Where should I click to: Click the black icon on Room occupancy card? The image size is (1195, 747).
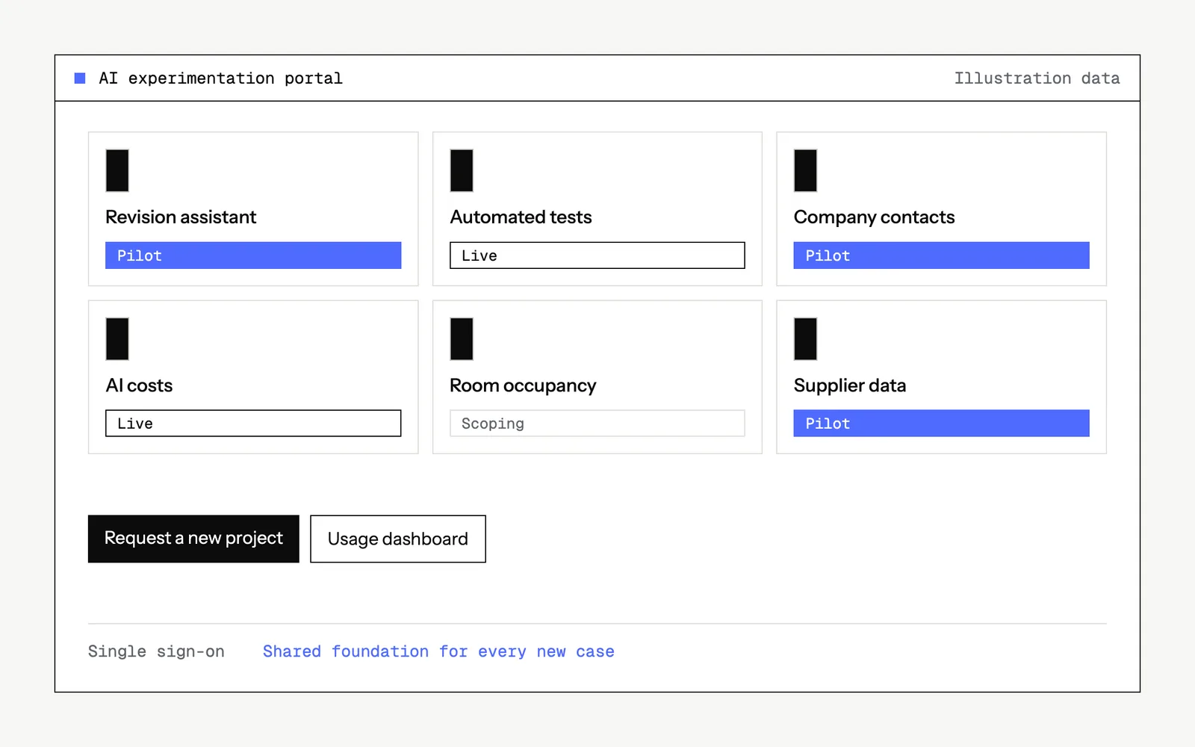click(x=462, y=339)
